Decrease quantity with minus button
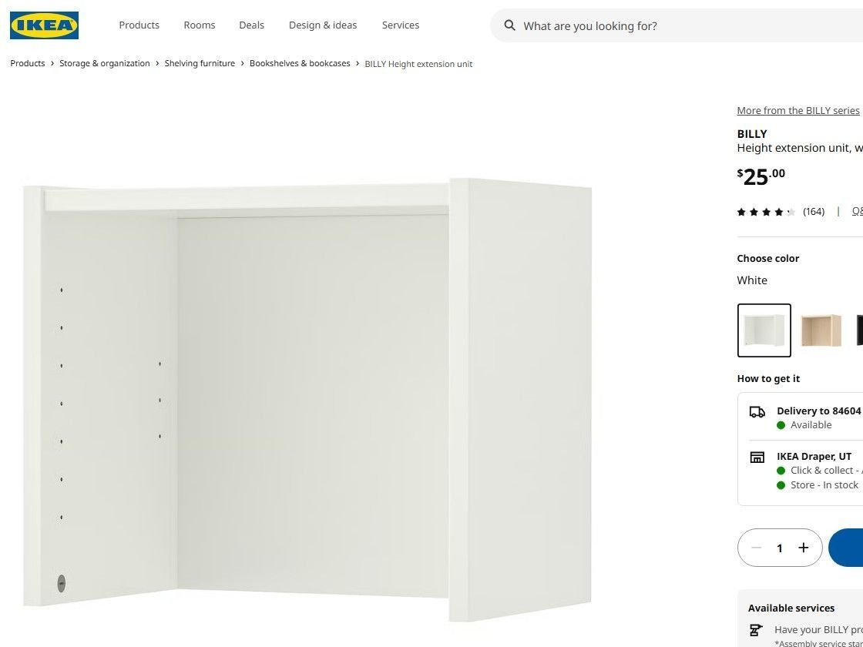 click(756, 548)
